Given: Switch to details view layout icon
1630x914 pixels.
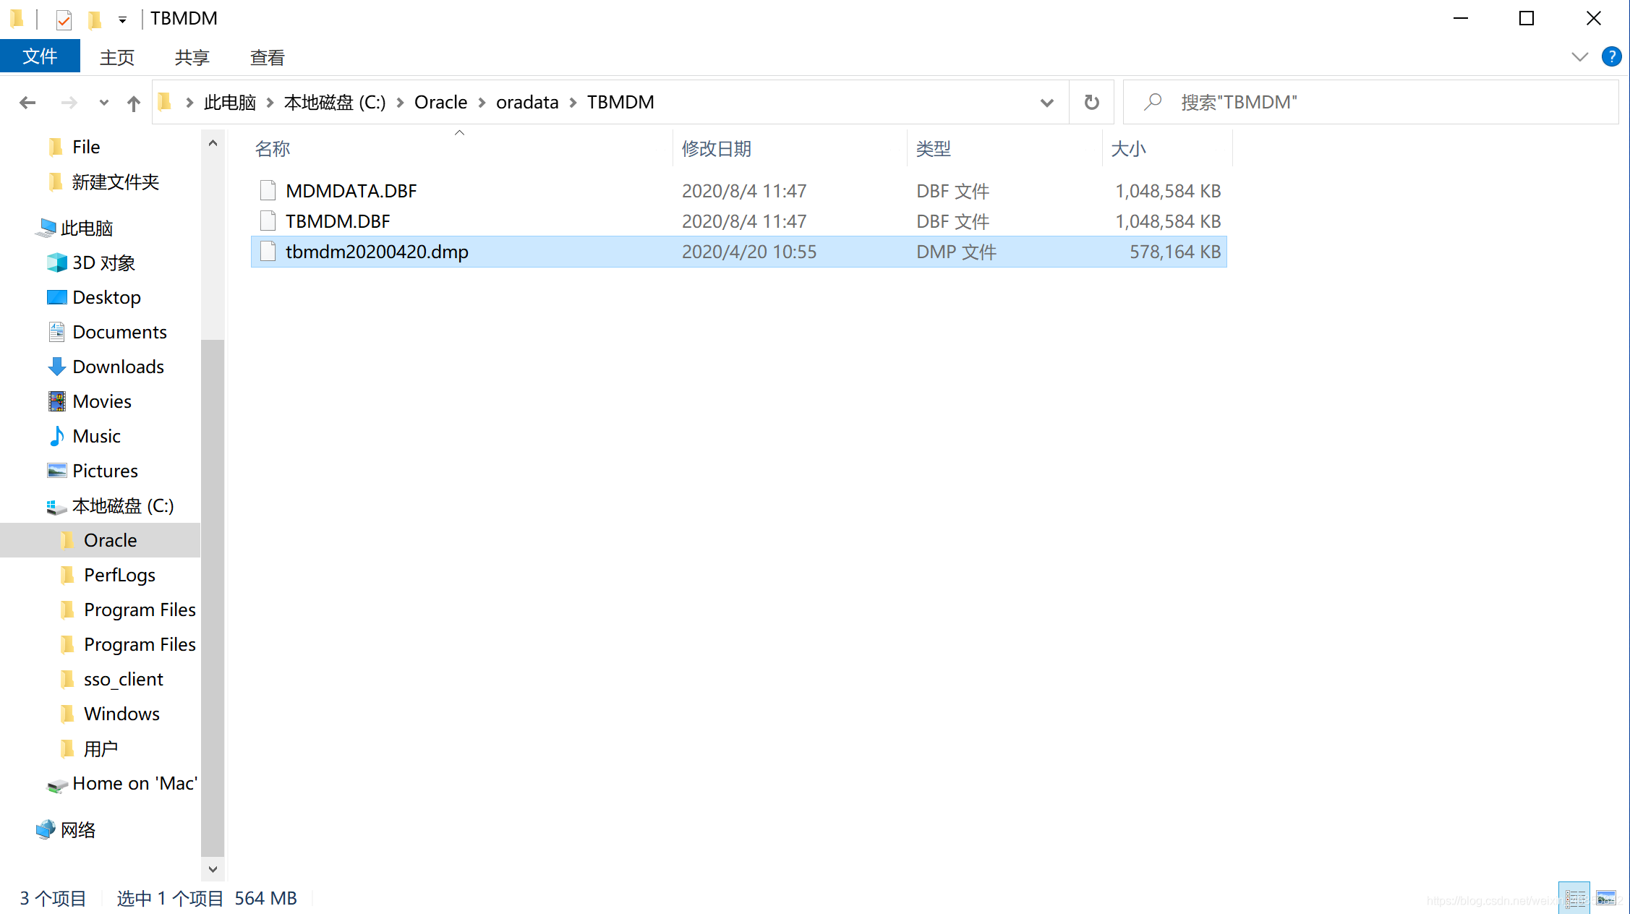Looking at the screenshot, I should [x=1574, y=898].
